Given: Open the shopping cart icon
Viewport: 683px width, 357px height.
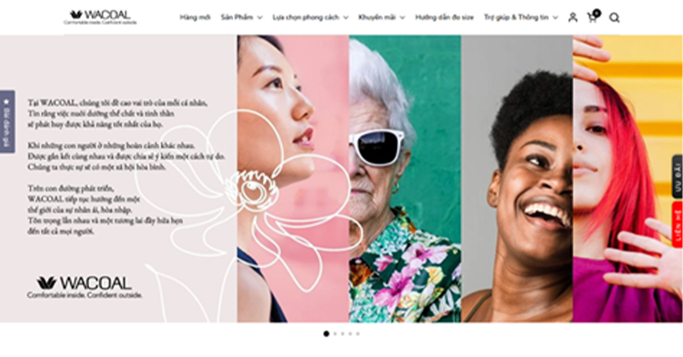Looking at the screenshot, I should [x=593, y=17].
